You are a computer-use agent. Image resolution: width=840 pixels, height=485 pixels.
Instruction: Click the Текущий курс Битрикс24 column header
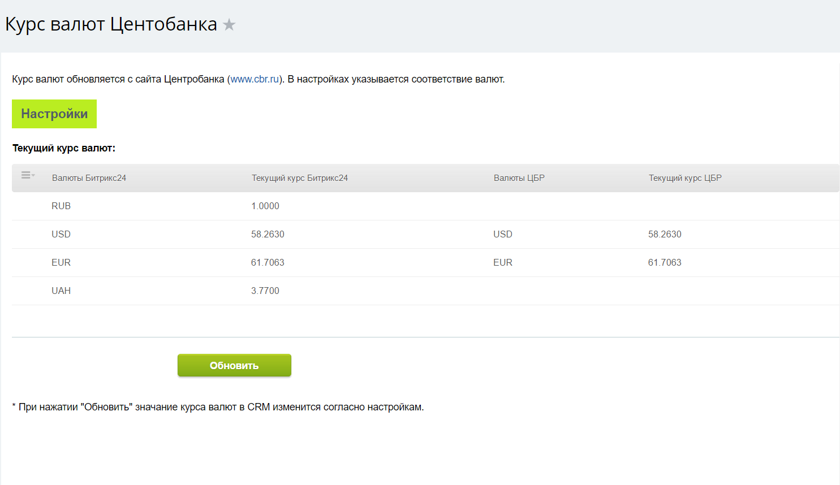point(299,178)
